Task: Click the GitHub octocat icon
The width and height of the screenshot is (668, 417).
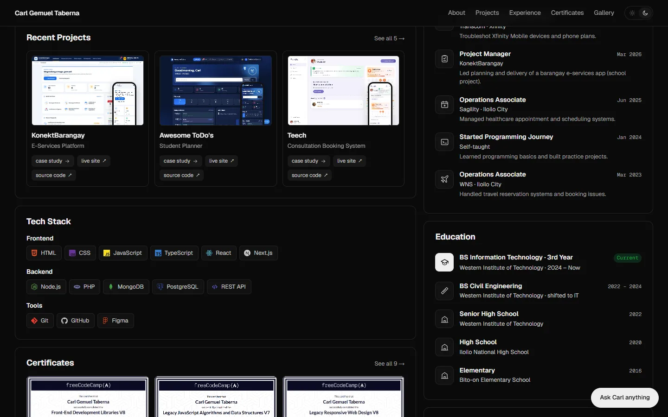Action: coord(64,321)
